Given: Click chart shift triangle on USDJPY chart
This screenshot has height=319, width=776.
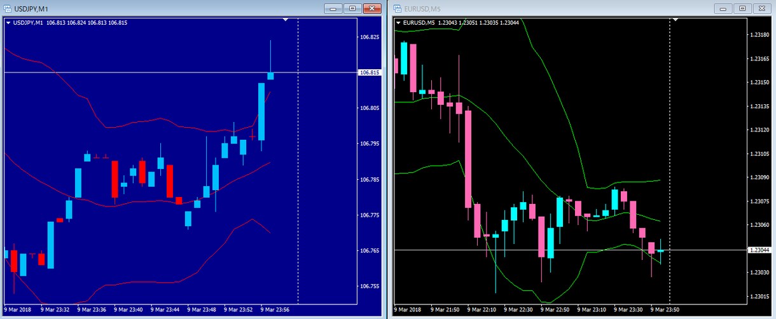Looking at the screenshot, I should click(286, 19).
